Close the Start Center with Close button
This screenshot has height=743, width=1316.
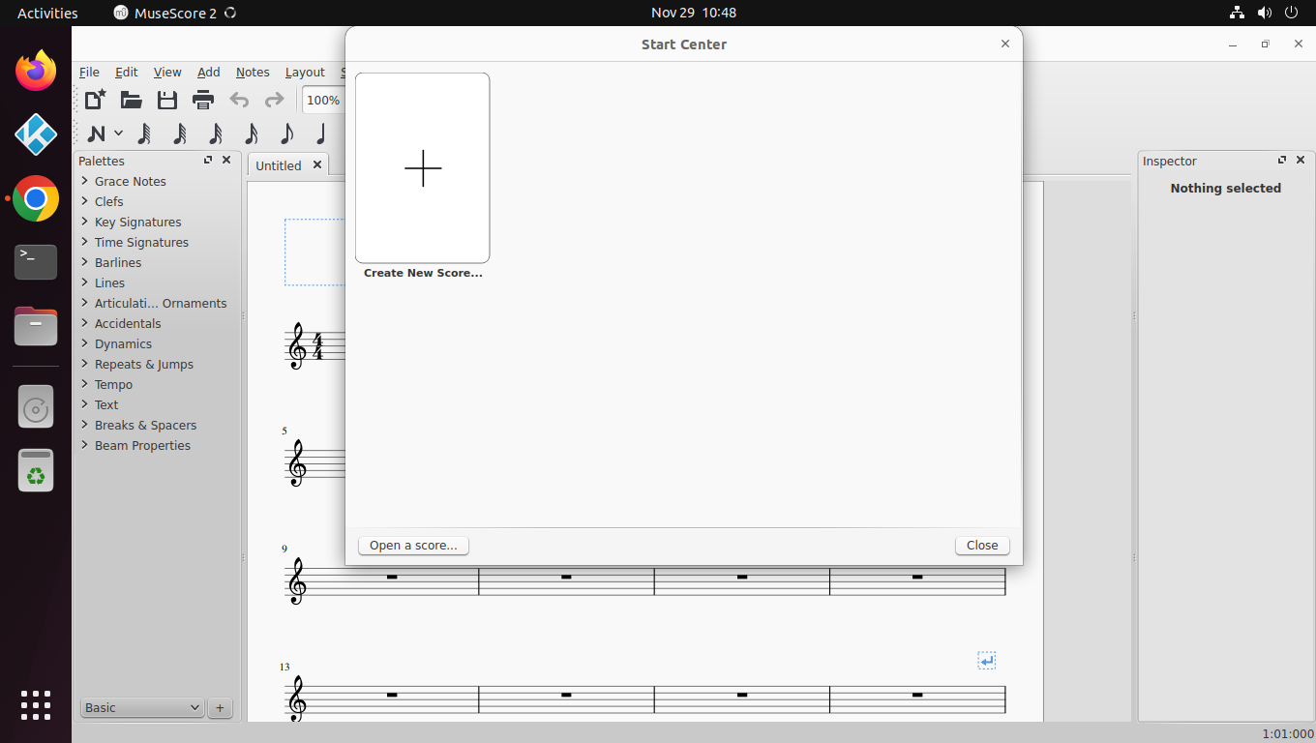tap(981, 545)
